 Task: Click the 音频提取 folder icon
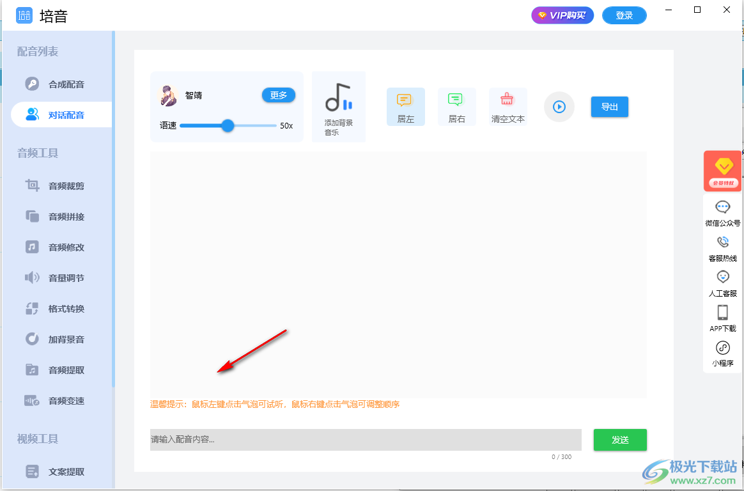click(x=32, y=370)
